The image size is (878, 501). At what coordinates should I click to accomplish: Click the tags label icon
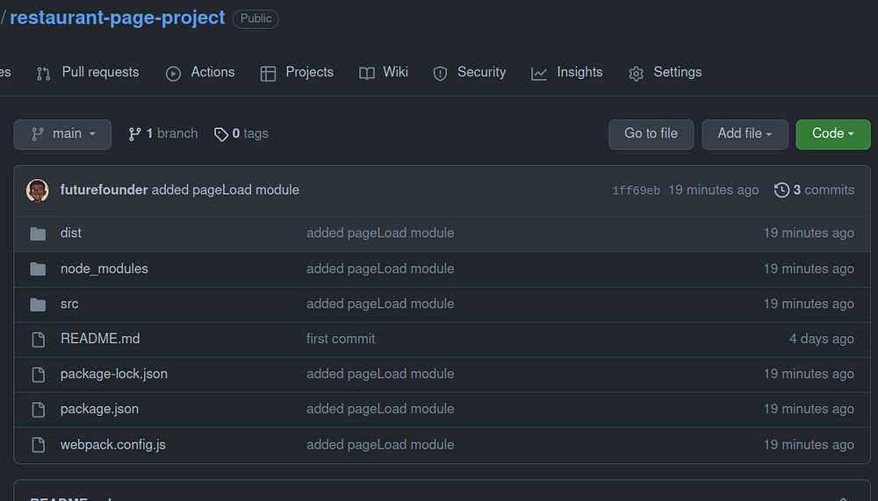pyautogui.click(x=221, y=134)
